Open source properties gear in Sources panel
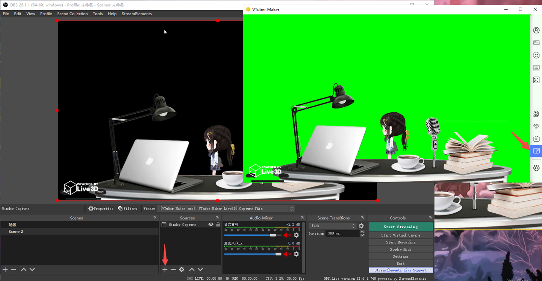 182,269
